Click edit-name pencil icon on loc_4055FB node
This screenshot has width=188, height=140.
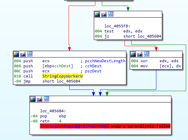pyautogui.click(x=104, y=14)
